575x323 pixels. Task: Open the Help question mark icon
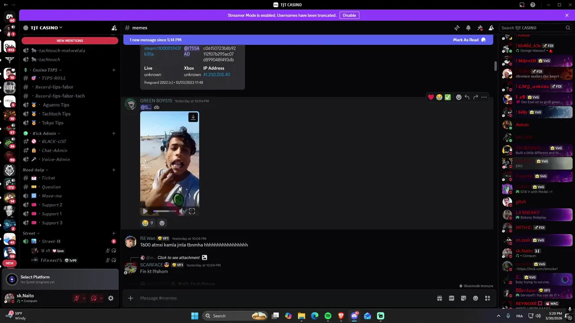(x=533, y=5)
